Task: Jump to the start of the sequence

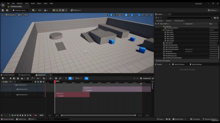Action: pos(12,115)
